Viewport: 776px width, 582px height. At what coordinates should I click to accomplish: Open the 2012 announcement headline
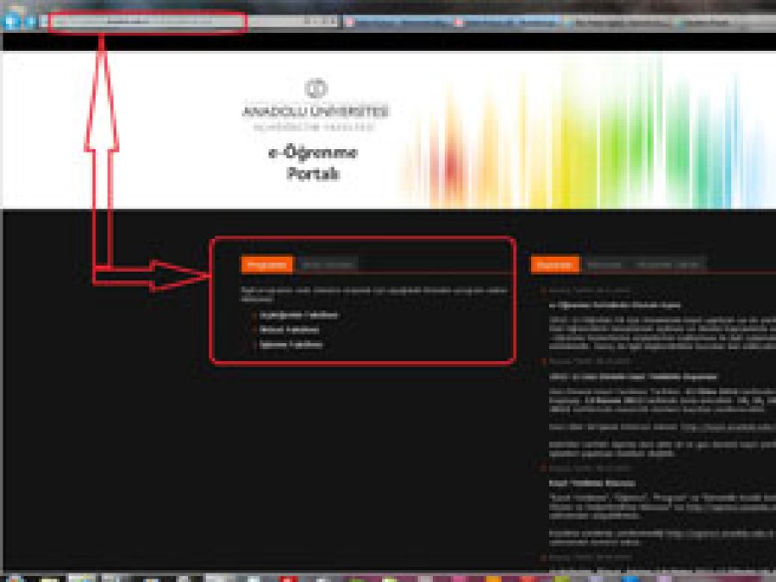point(634,377)
